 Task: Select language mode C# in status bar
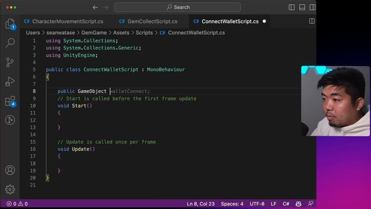(x=286, y=204)
